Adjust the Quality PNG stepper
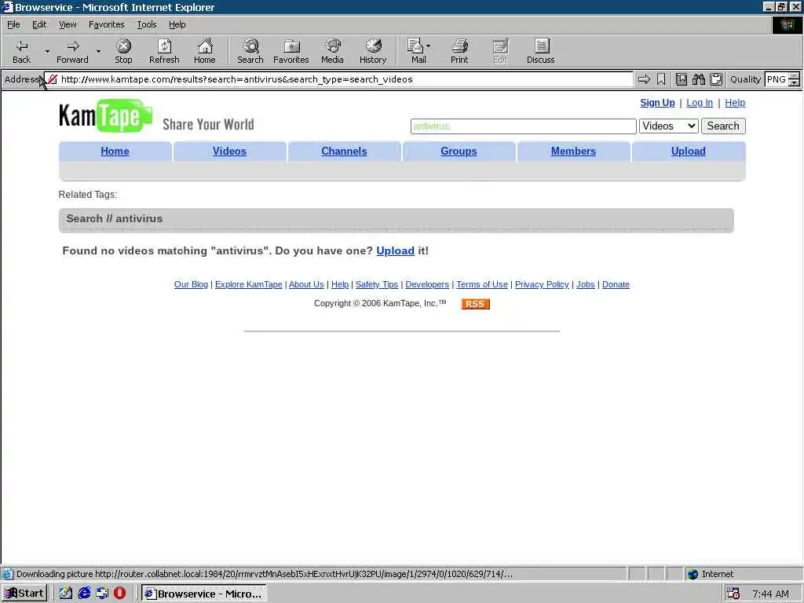The width and height of the screenshot is (804, 603). point(794,79)
